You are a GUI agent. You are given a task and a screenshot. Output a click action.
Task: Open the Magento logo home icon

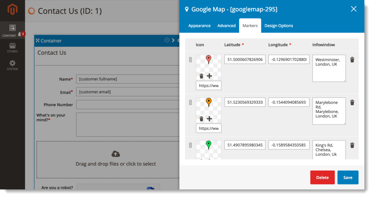click(12, 10)
